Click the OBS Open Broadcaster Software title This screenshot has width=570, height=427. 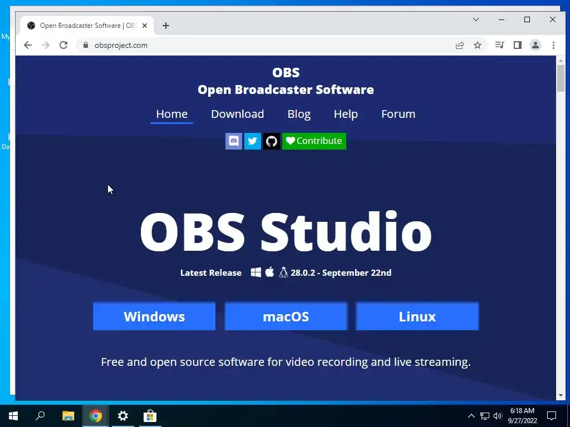coord(286,81)
